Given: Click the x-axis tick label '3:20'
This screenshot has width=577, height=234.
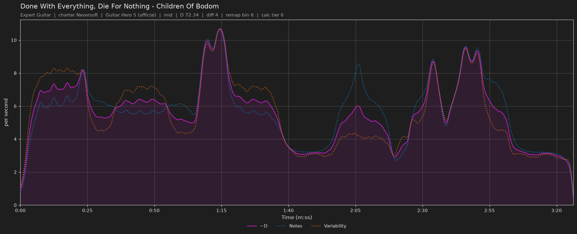Looking at the screenshot, I should [557, 210].
